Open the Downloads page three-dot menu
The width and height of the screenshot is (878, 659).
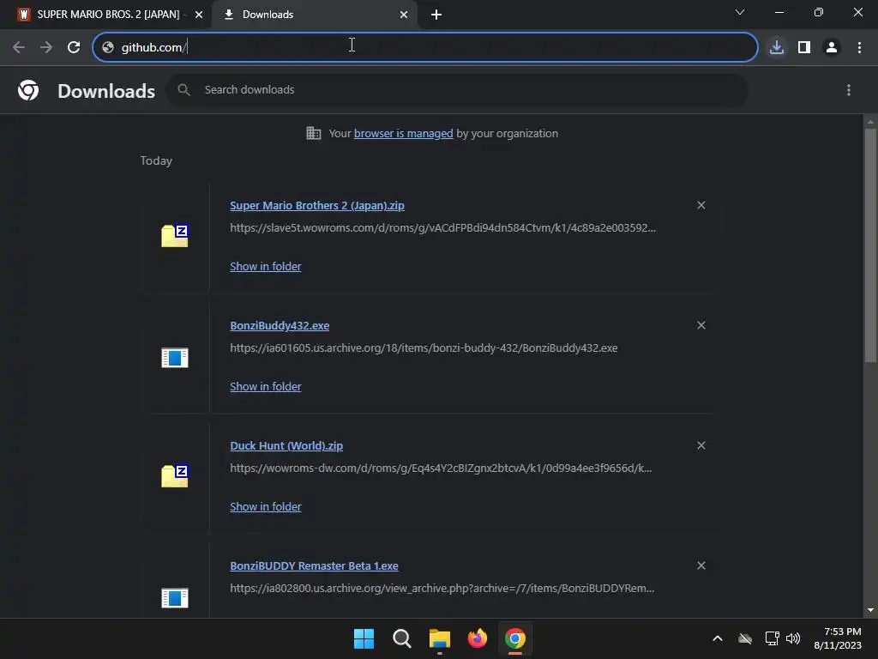point(849,90)
